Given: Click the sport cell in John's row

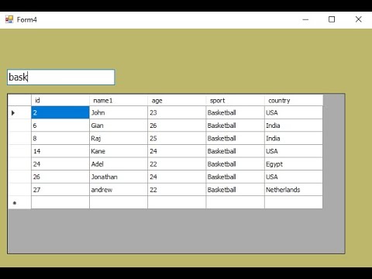Looking at the screenshot, I should pyautogui.click(x=236, y=112).
